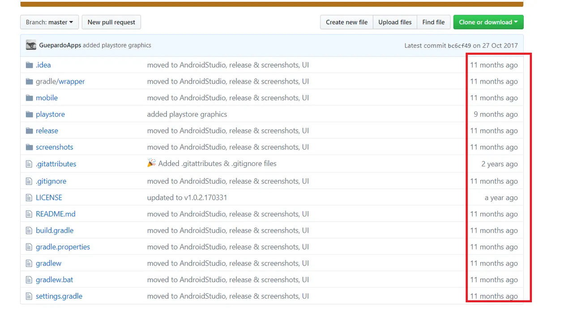Screen dimensions: 573x309
Task: Click the folder icon next to playstore
Action: click(30, 114)
